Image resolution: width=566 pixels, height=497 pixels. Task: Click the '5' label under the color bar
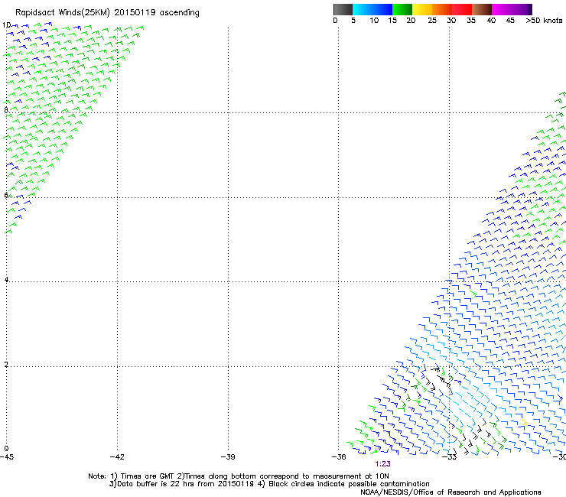(x=353, y=21)
